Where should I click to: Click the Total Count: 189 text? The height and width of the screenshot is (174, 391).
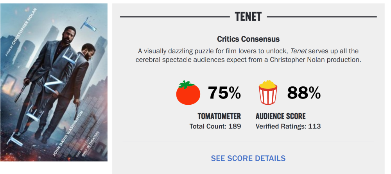215,127
